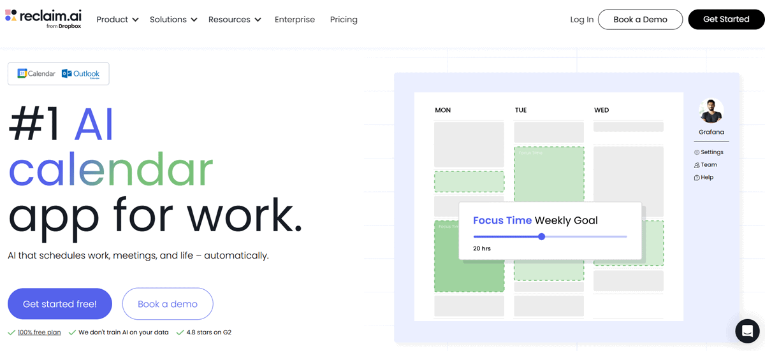Click the Help question icon
This screenshot has width=765, height=351.
click(x=697, y=178)
